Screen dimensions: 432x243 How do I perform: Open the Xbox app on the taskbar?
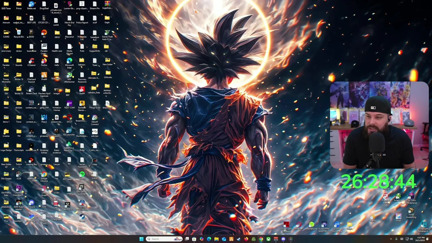coord(268,239)
